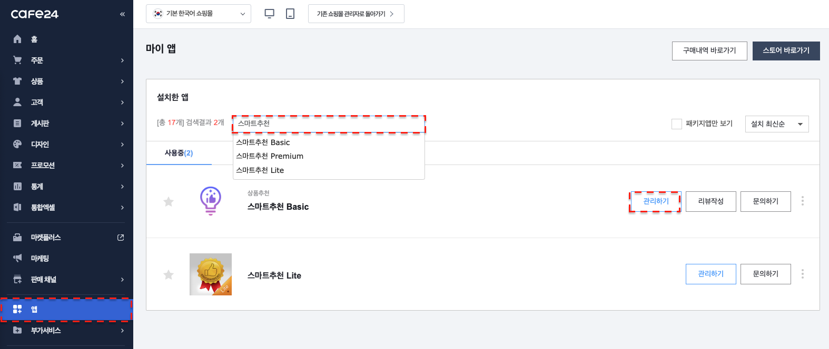The image size is (829, 349).
Task: Click the 검색결과 2개 count text
Action: [205, 123]
